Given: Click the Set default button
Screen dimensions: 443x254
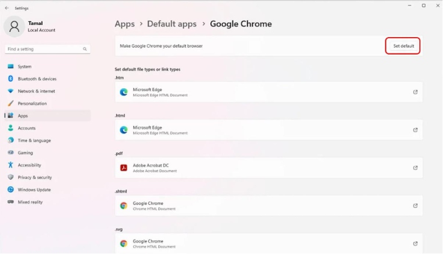Looking at the screenshot, I should [403, 46].
